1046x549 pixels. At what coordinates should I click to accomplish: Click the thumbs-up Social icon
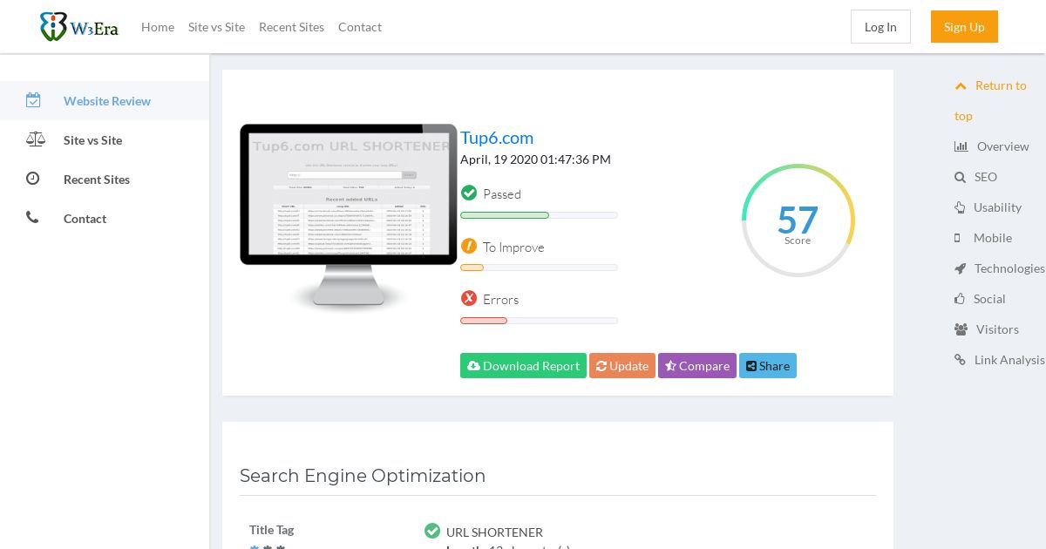point(960,299)
